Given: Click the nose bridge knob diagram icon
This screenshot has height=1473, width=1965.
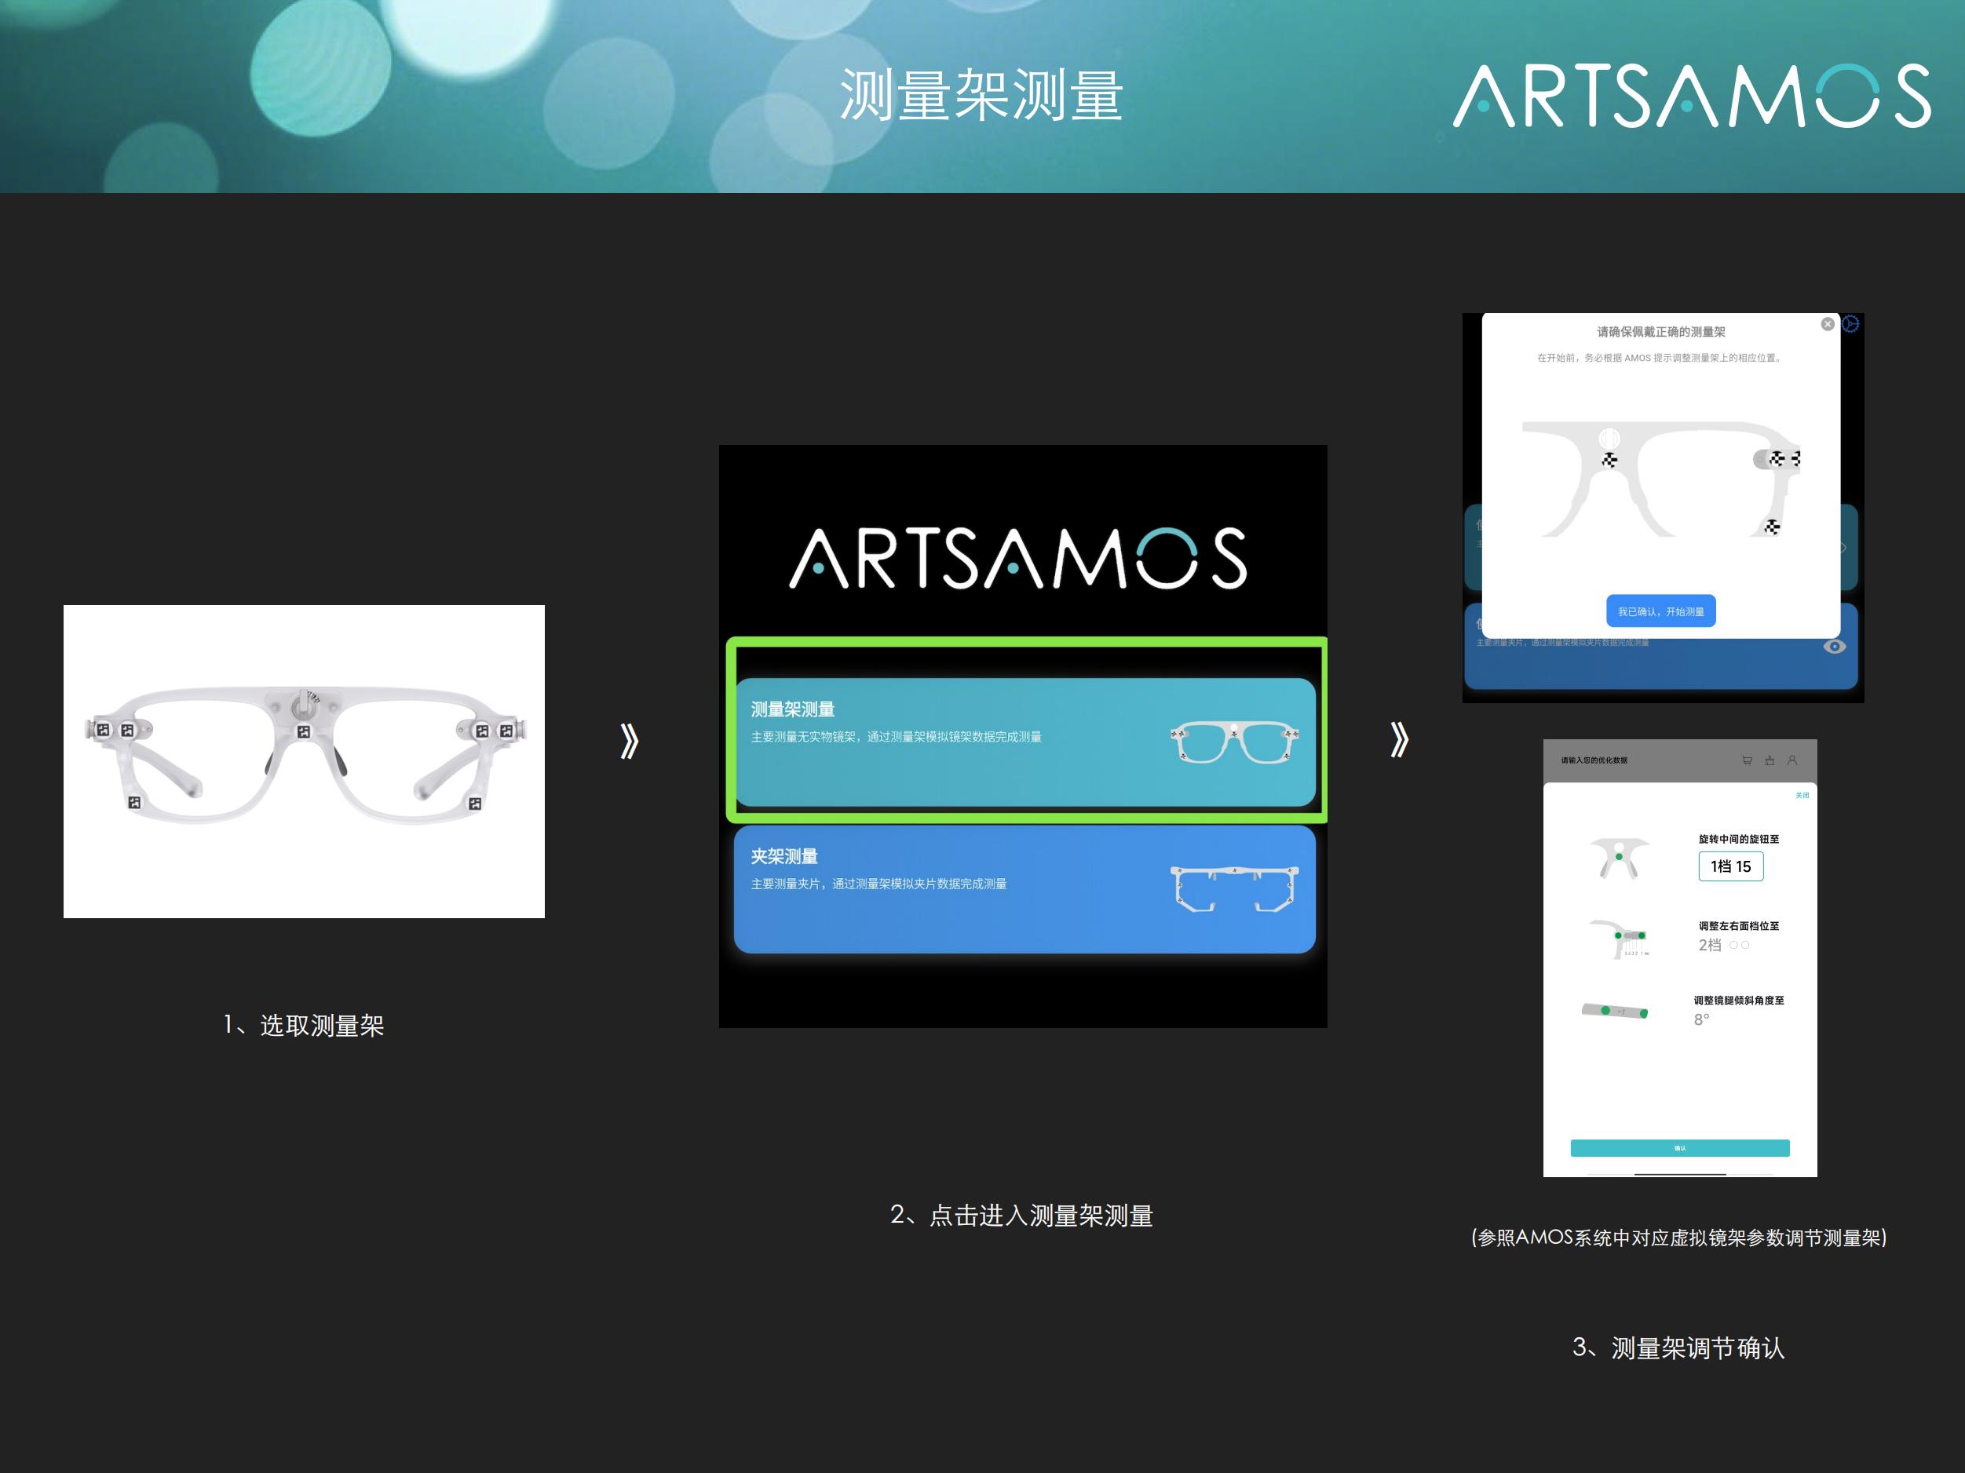Looking at the screenshot, I should pos(1620,858).
